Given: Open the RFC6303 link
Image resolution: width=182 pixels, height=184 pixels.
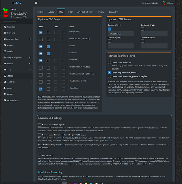Looking at the screenshot, I should [x=110, y=141].
